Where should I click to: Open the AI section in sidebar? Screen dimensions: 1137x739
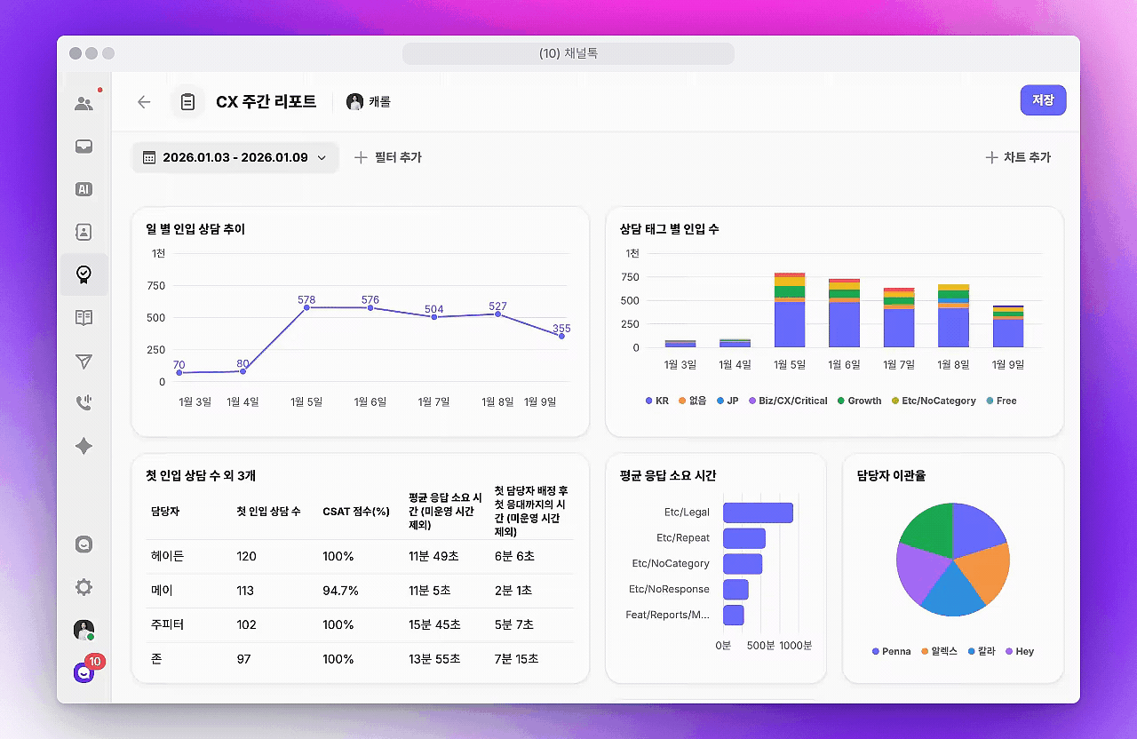[84, 189]
